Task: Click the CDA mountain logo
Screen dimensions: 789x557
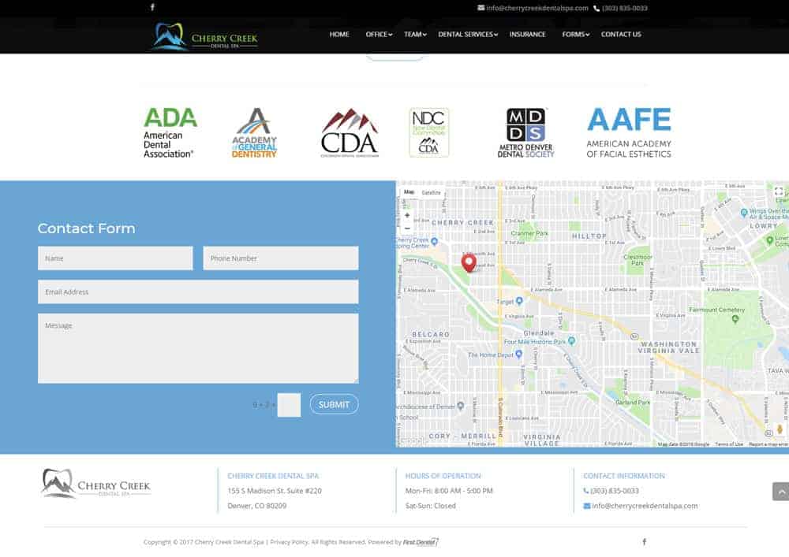Action: (350, 132)
